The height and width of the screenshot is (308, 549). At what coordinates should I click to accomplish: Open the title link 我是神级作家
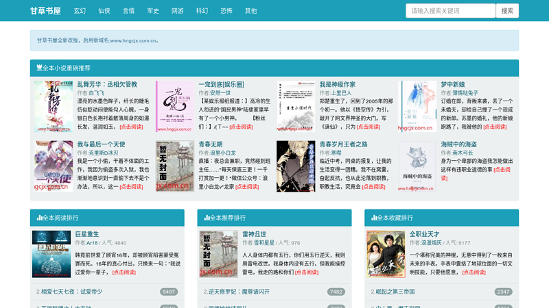pyautogui.click(x=338, y=84)
